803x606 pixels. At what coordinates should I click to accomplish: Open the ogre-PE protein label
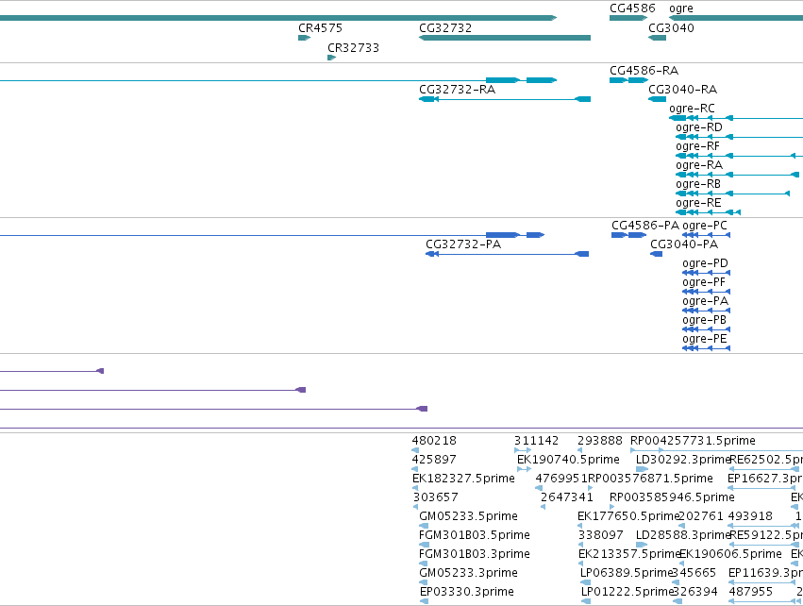(x=704, y=339)
